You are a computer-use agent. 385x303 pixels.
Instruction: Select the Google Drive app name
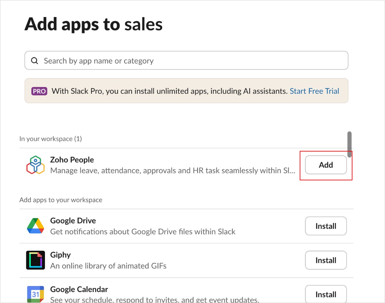point(73,221)
